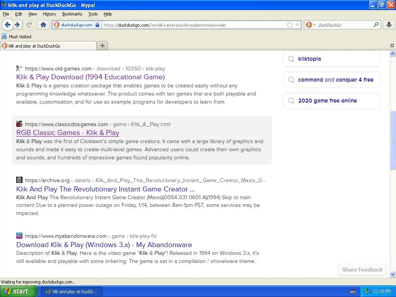Screen dimensions: 396x297
Task: Search related 'command and conquer 4 free'
Action: pos(331,80)
